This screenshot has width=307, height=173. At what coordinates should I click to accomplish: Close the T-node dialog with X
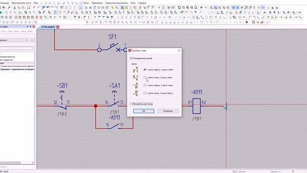click(x=179, y=50)
